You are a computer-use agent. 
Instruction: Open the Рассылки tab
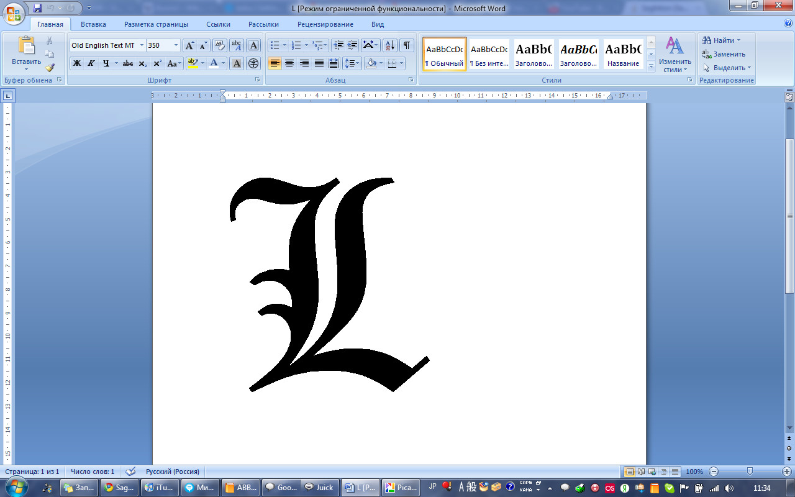pos(263,24)
